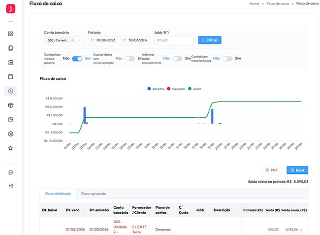Go to Home breadcrumb link
The width and height of the screenshot is (320, 235).
(255, 3)
